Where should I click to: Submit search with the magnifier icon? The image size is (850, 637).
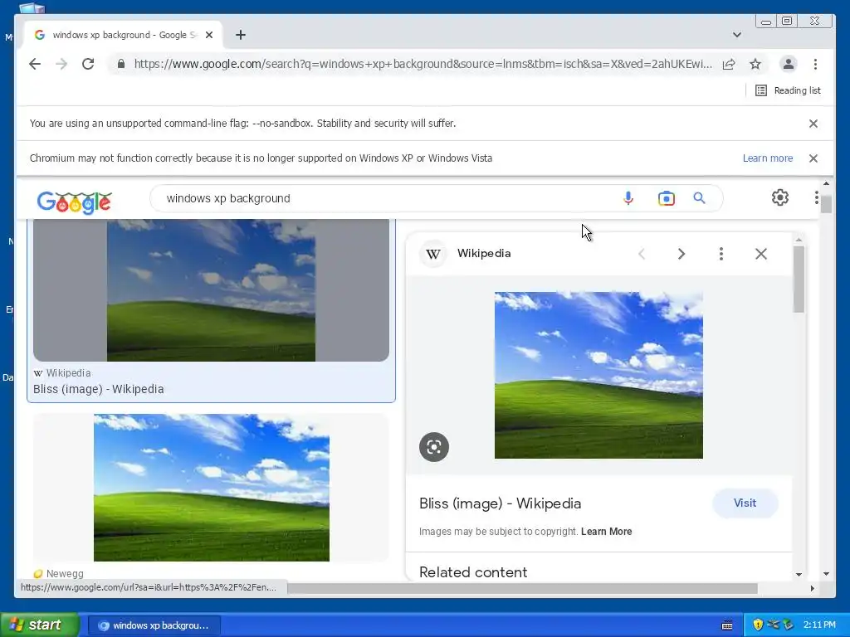[x=699, y=198]
